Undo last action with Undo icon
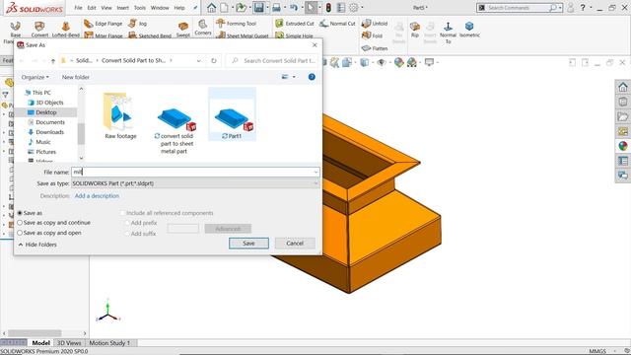The height and width of the screenshot is (355, 631). [x=294, y=8]
